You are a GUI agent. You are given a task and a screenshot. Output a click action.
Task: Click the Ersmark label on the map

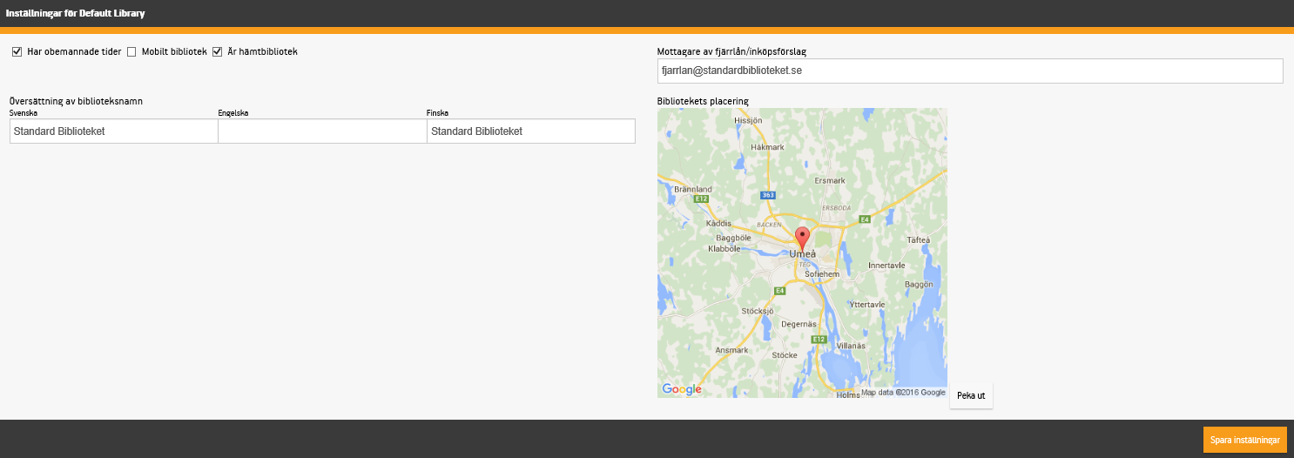[x=829, y=180]
